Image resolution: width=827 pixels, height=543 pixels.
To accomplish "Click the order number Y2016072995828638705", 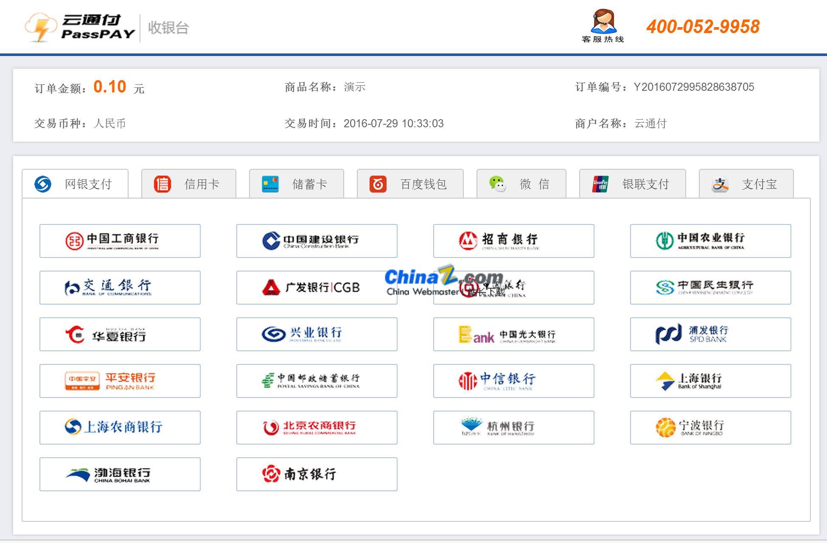I will click(x=694, y=87).
